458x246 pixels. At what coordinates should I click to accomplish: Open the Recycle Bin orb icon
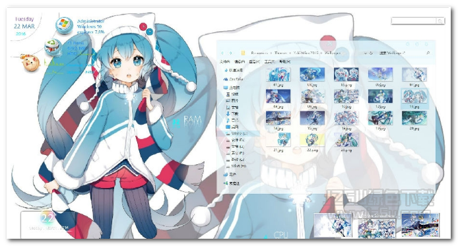(x=53, y=47)
